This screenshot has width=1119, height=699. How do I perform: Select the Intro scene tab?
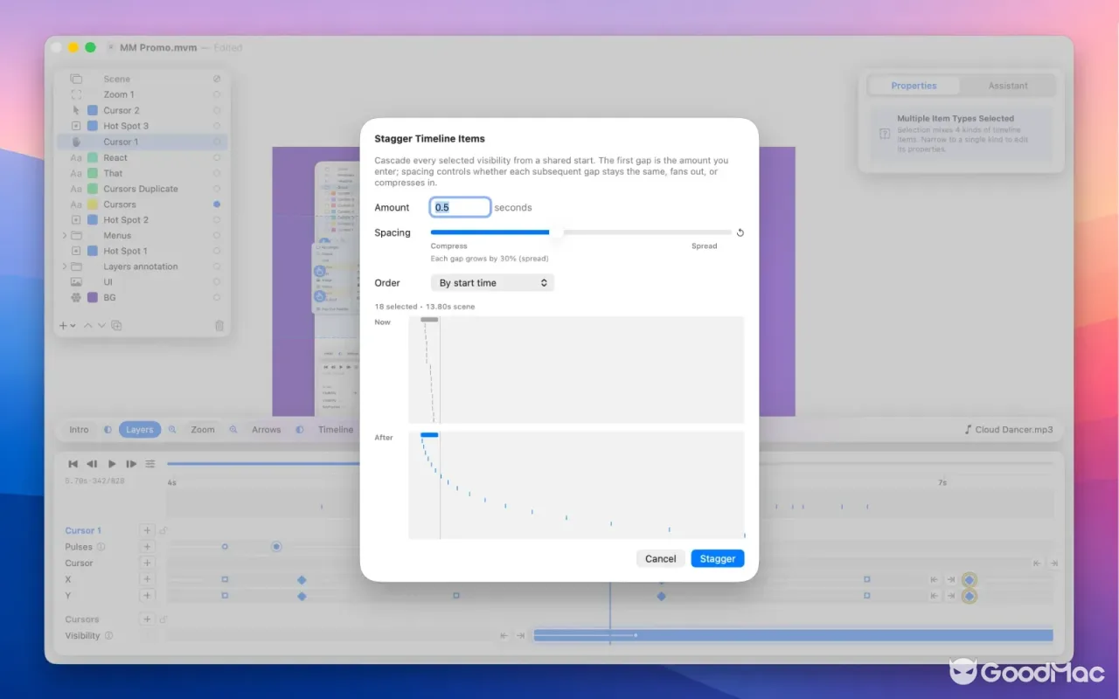79,430
